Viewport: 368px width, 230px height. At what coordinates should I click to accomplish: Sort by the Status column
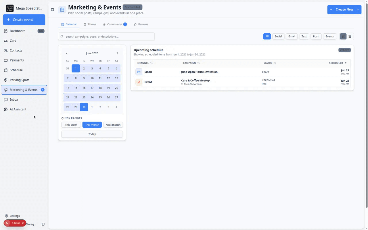click(x=270, y=63)
